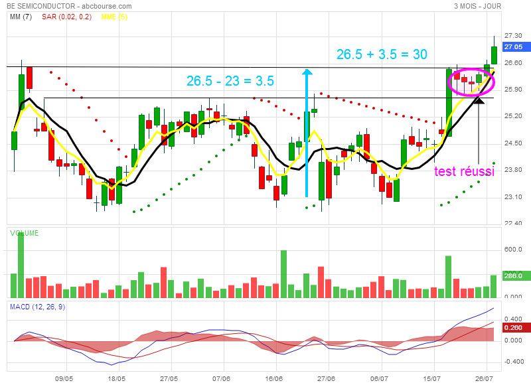Click the 0.000 MACD axis label
Image resolution: width=531 pixels, height=385 pixels.
tap(513, 341)
